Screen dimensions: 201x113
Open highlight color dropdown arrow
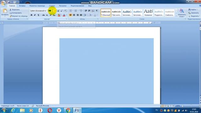pyautogui.click(x=61, y=15)
